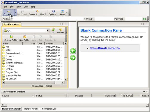Select the CPIC folder
Screen dimensions: 150x112
[6, 50]
